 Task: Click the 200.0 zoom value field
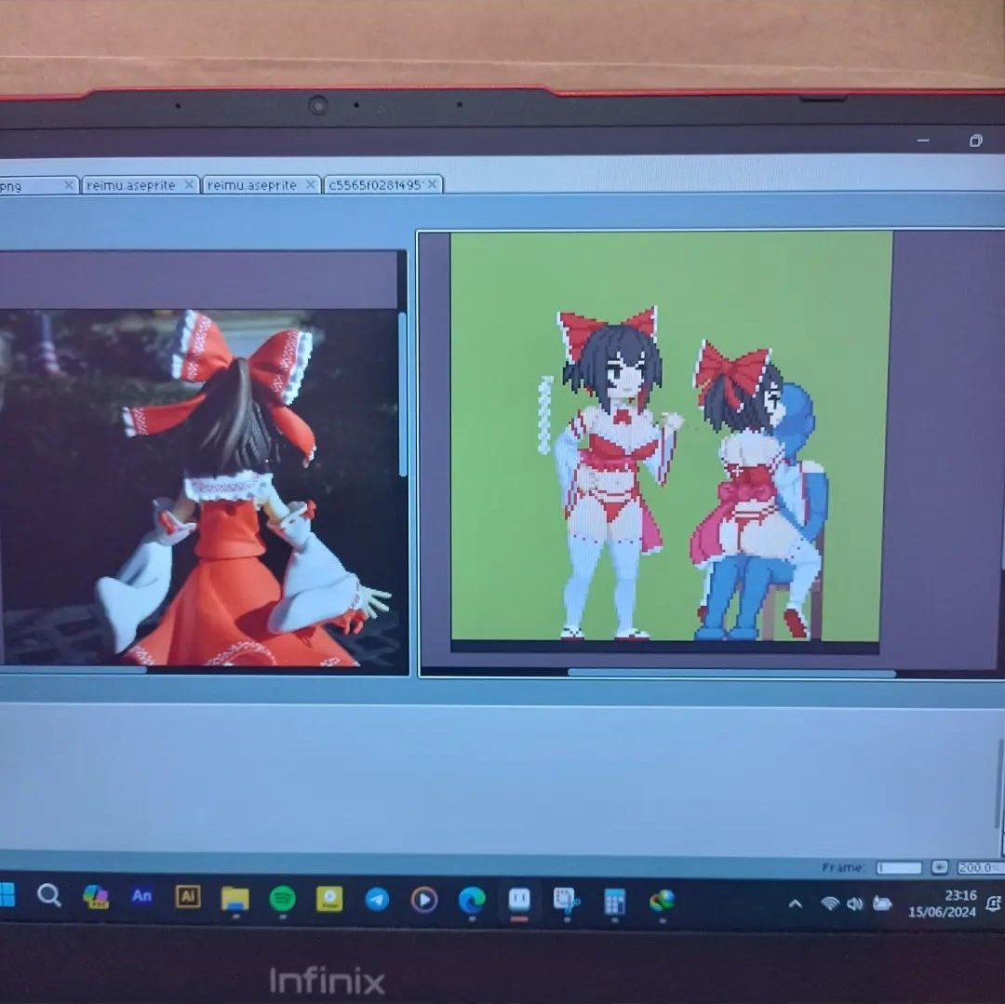tap(979, 867)
